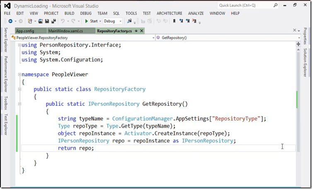The width and height of the screenshot is (312, 189).
Task: Open the VIEW menu
Action: click(34, 13)
